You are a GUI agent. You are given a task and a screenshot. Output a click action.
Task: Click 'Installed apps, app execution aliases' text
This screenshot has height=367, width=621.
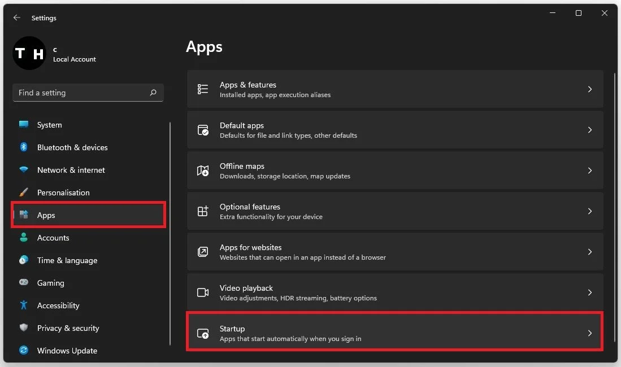click(275, 95)
